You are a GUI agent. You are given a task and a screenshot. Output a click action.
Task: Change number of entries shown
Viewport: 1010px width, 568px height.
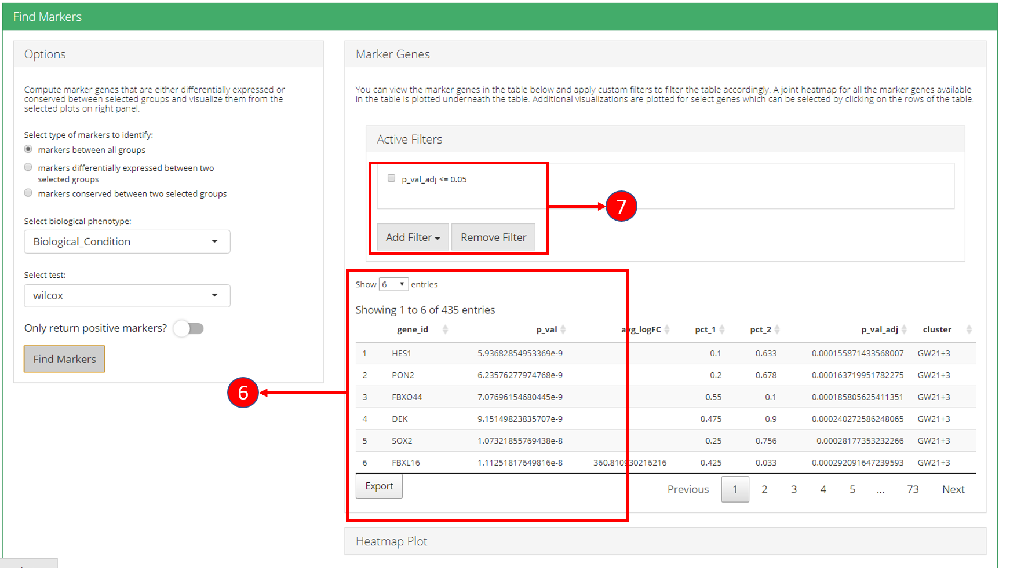coord(393,284)
